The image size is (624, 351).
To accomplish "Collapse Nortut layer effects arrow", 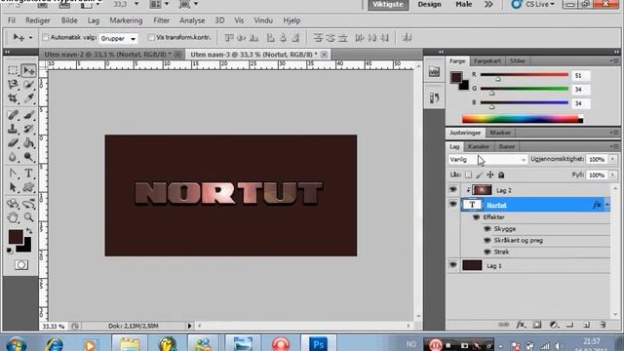I will (606, 205).
